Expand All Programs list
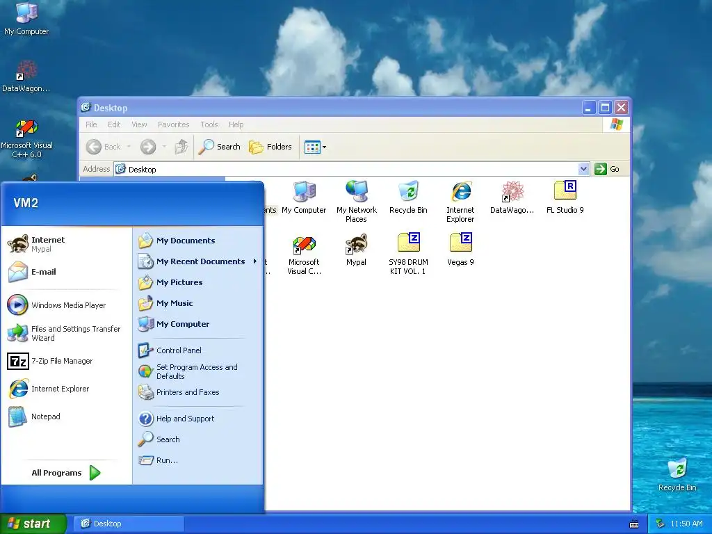Image resolution: width=712 pixels, height=534 pixels. coord(66,473)
